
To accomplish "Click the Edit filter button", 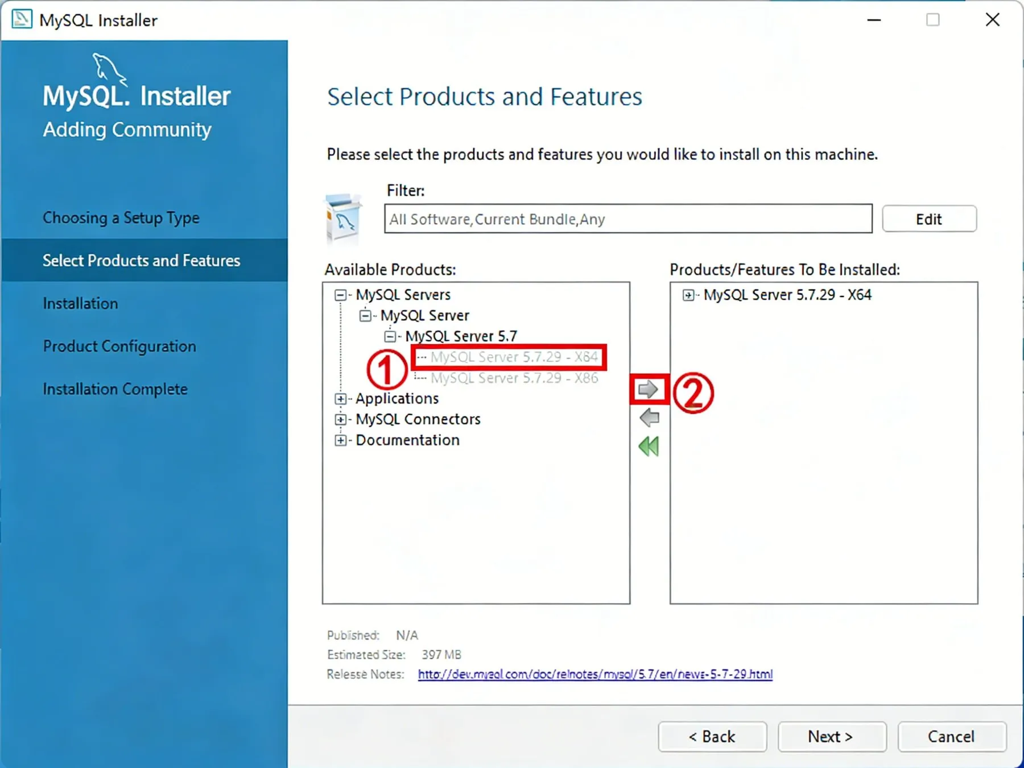I will click(929, 219).
